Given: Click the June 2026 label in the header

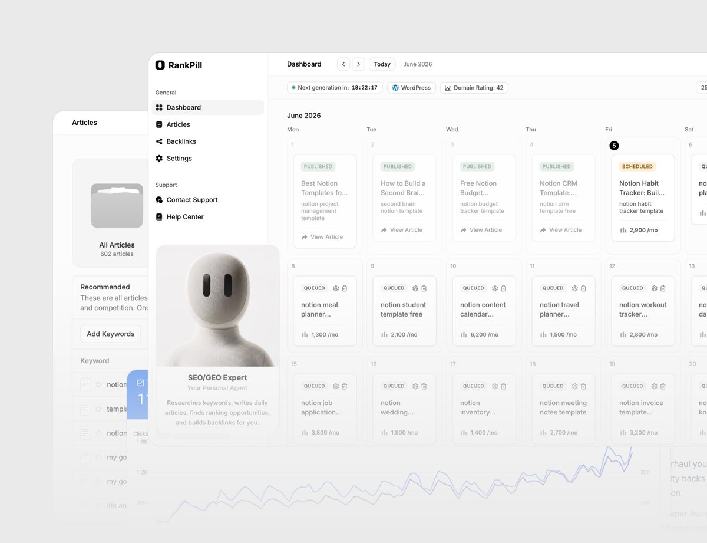Looking at the screenshot, I should (417, 64).
